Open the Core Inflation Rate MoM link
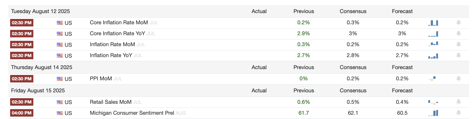The width and height of the screenshot is (472, 119). coord(119,23)
